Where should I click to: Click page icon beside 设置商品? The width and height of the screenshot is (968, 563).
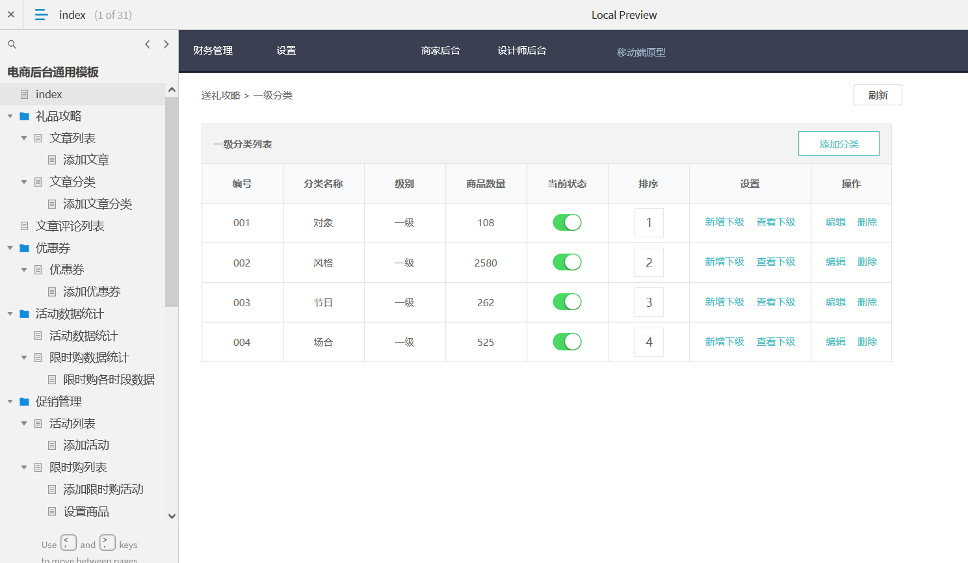(x=52, y=512)
